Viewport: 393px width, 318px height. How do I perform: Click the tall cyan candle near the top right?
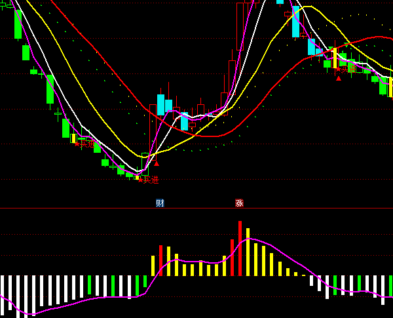295,22
